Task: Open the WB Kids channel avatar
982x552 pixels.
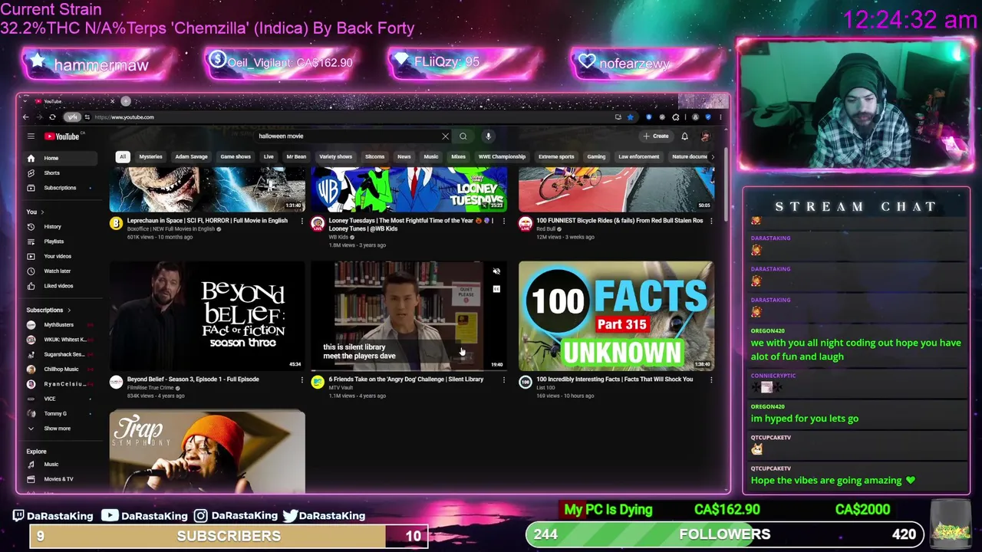Action: [318, 224]
